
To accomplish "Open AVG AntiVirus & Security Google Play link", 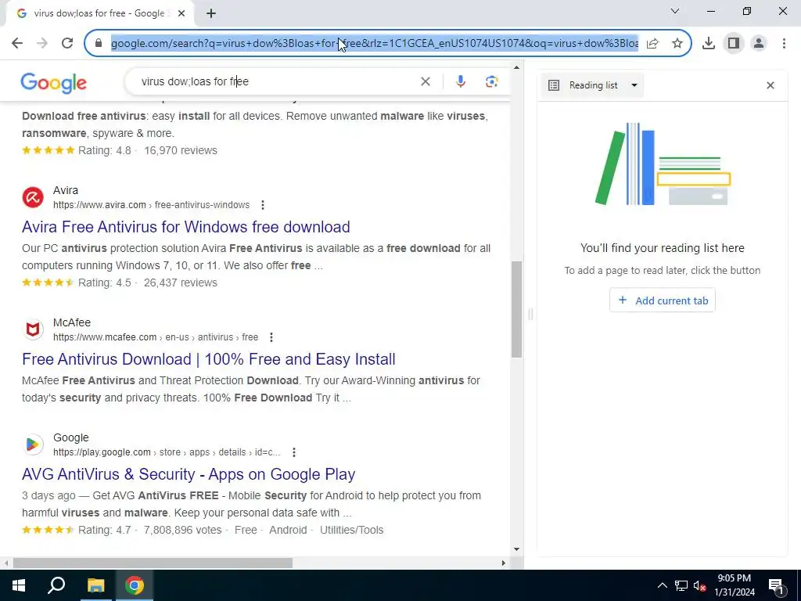I will (x=189, y=474).
